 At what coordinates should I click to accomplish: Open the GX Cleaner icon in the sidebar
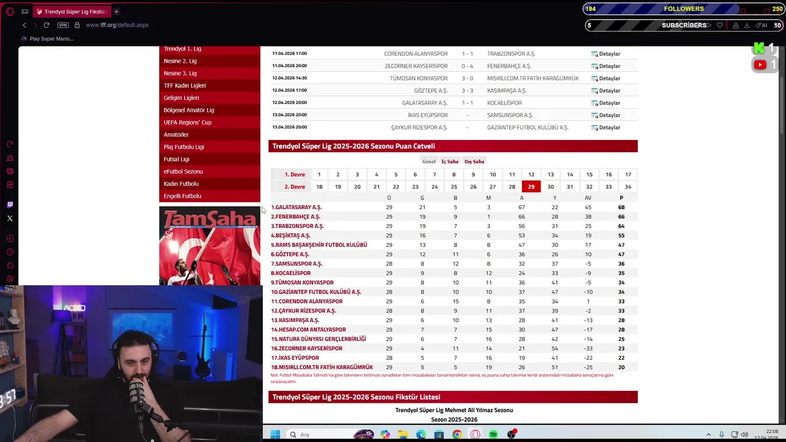[x=10, y=158]
